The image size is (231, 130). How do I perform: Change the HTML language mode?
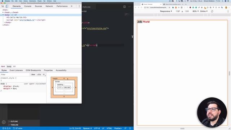109,129
